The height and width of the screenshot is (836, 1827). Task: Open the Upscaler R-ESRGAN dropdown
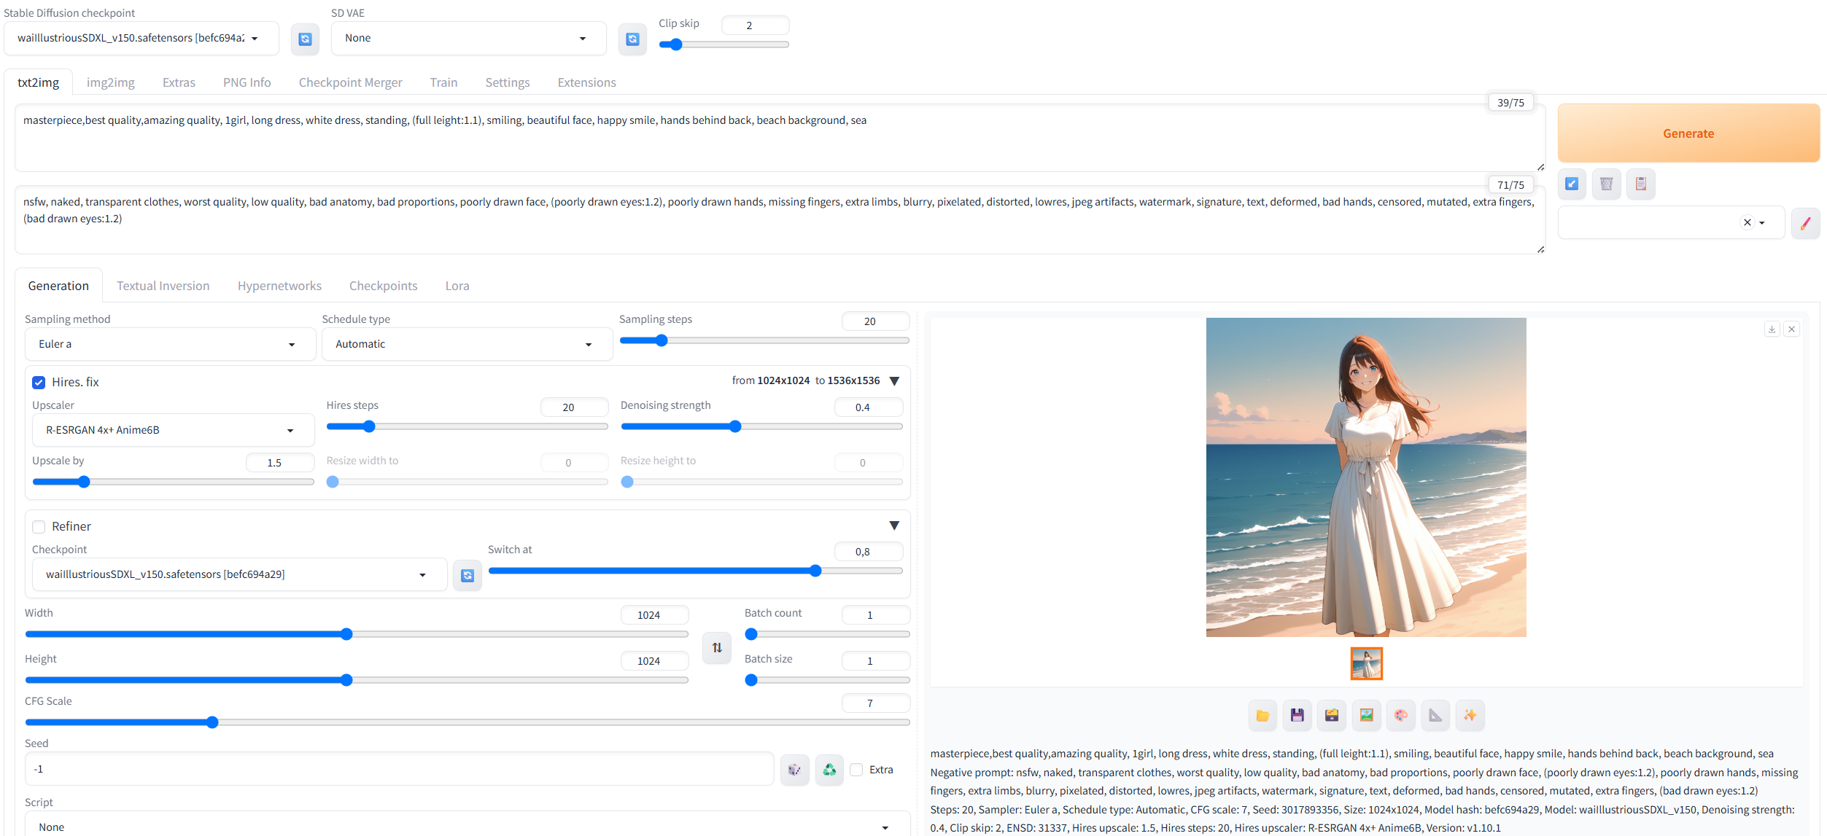173,430
